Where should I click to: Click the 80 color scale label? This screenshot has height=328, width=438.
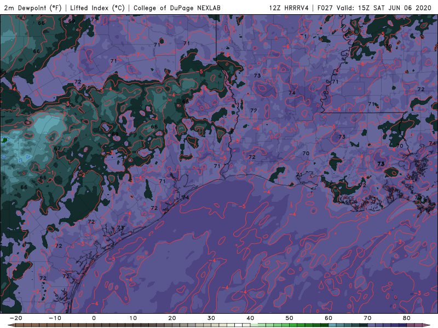click(x=407, y=318)
